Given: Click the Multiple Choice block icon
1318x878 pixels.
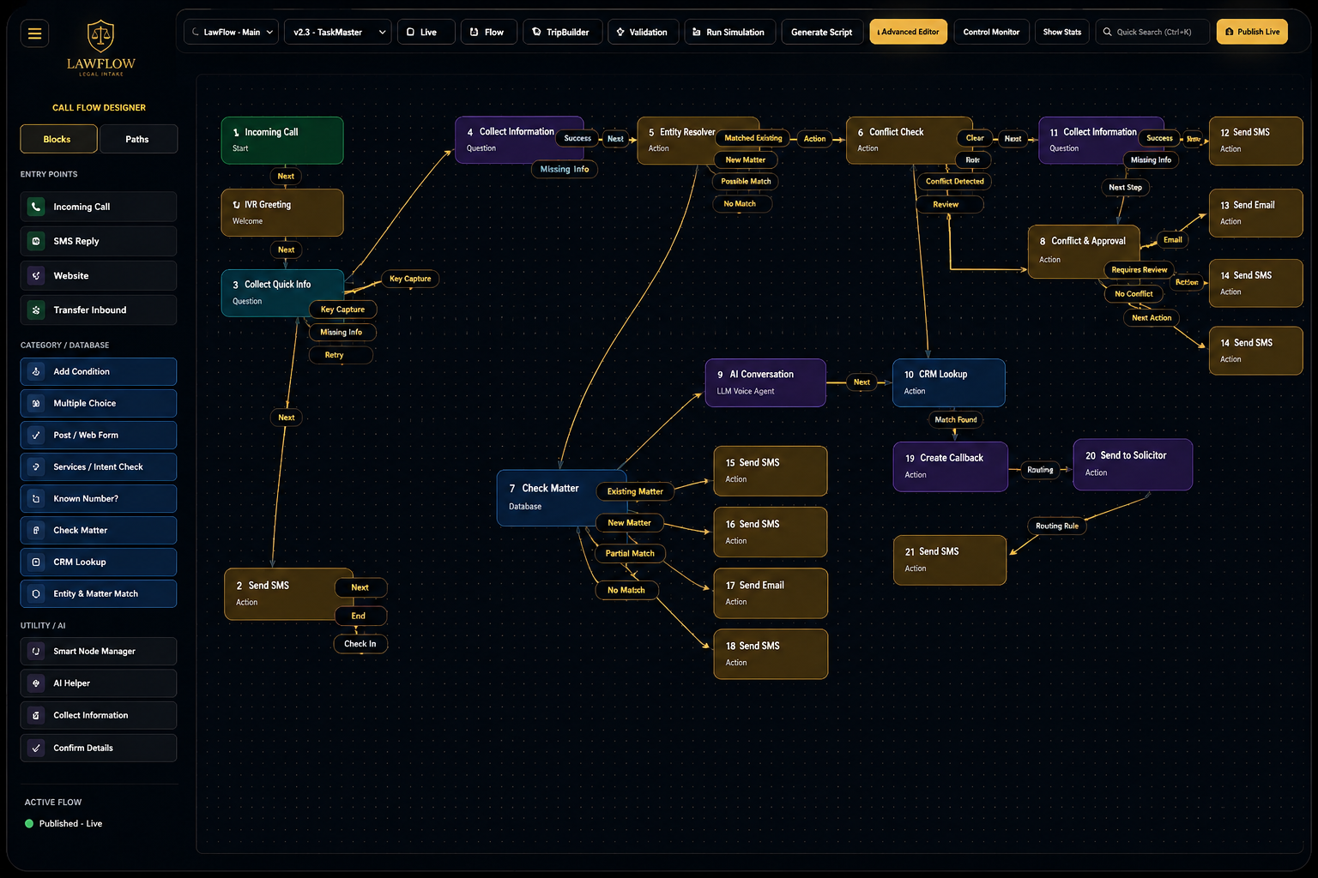Looking at the screenshot, I should pos(36,403).
